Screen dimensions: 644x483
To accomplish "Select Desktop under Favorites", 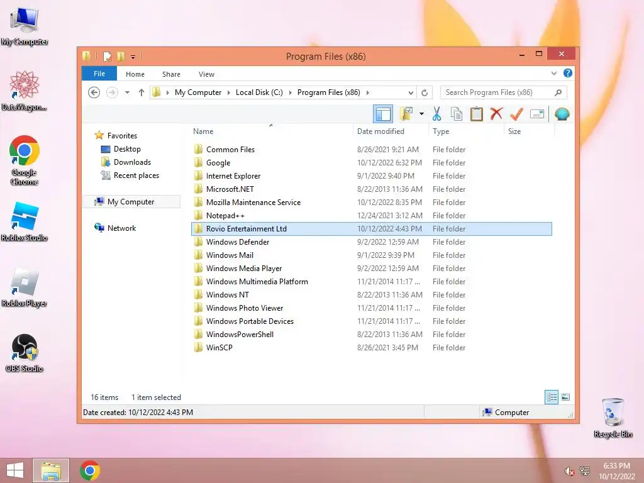I will coord(127,149).
